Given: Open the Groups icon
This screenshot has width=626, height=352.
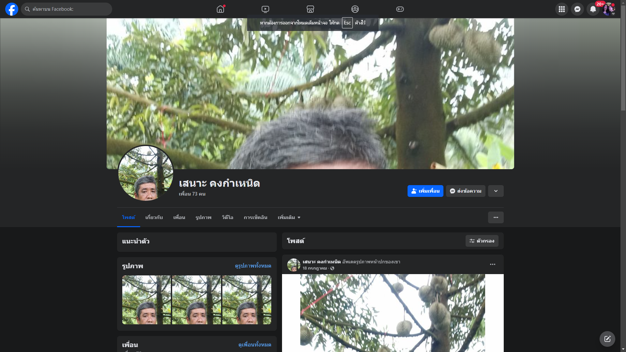Looking at the screenshot, I should (355, 9).
